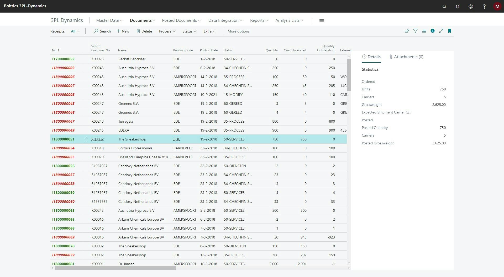Sort by the No. column header
Viewport: 504px width, 277px height.
coord(55,50)
